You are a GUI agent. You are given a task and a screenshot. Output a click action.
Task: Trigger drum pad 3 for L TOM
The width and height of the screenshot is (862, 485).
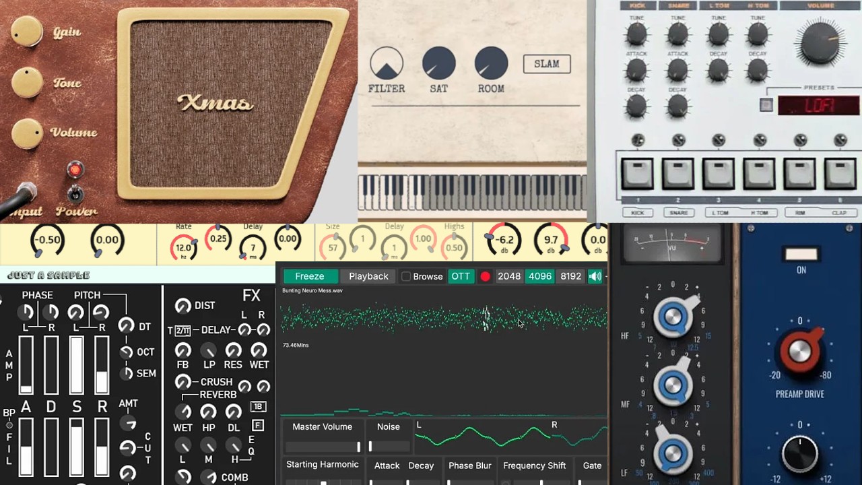point(719,174)
